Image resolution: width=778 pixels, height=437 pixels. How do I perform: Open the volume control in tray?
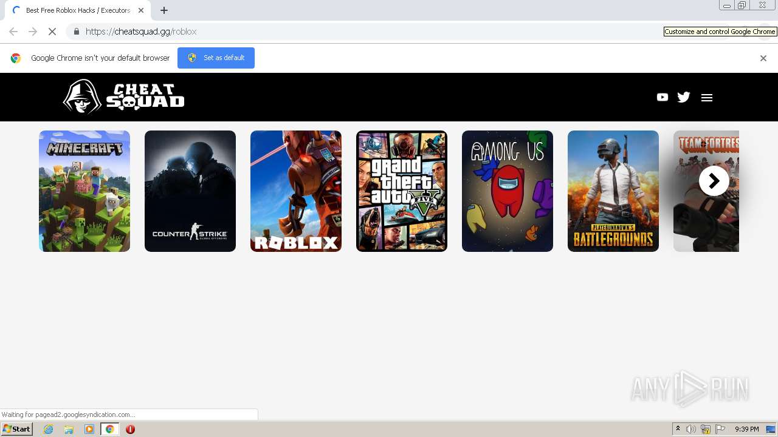(691, 429)
